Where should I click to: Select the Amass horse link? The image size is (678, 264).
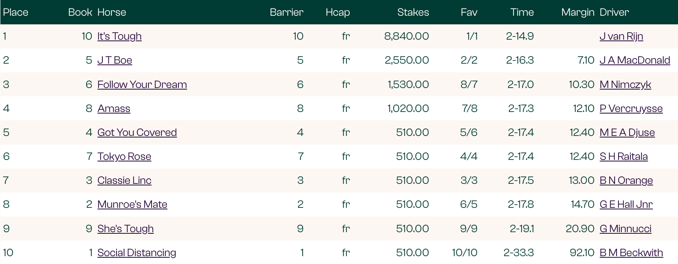[114, 108]
